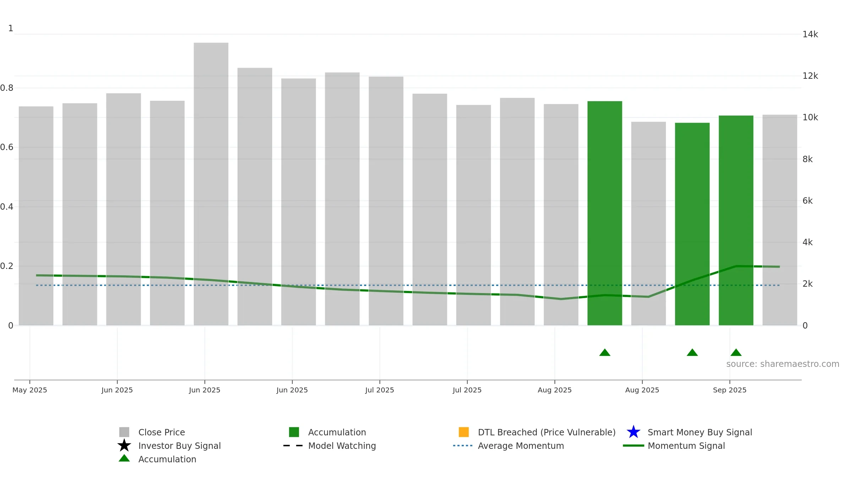Click the first green accumulation bar
The image size is (852, 479).
click(x=605, y=213)
